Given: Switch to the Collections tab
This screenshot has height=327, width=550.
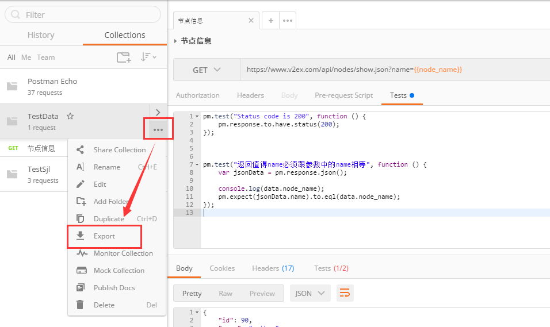Looking at the screenshot, I should (124, 35).
